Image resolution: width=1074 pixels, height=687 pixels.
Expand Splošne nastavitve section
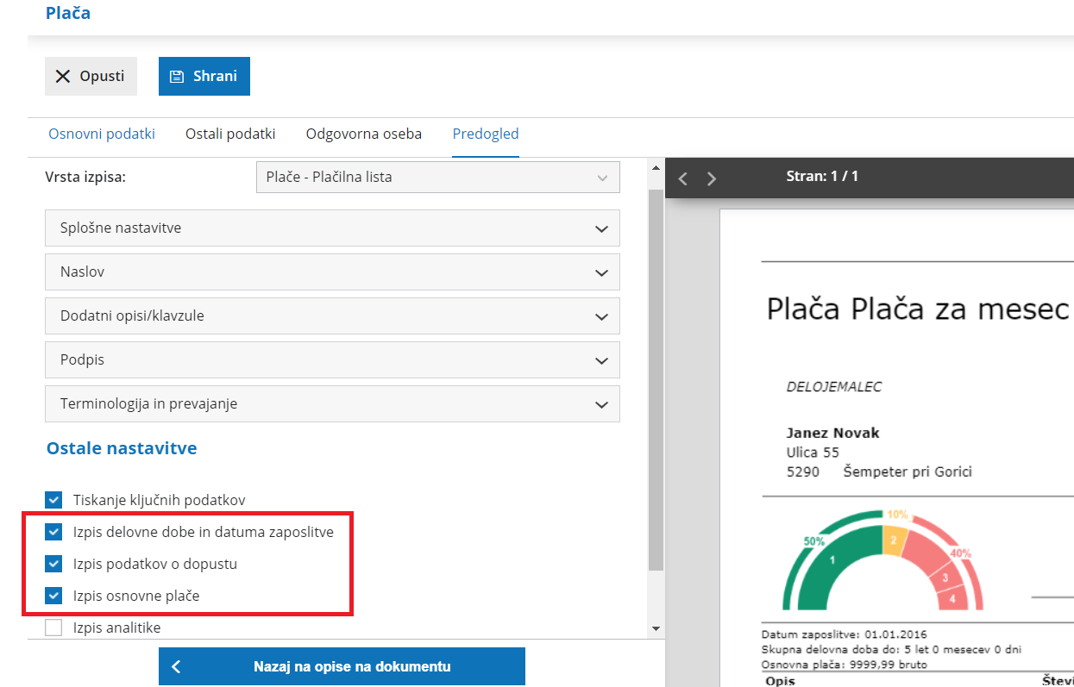332,228
